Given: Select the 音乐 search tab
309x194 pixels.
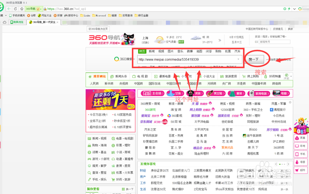Looking at the screenshot, I should point(180,51).
